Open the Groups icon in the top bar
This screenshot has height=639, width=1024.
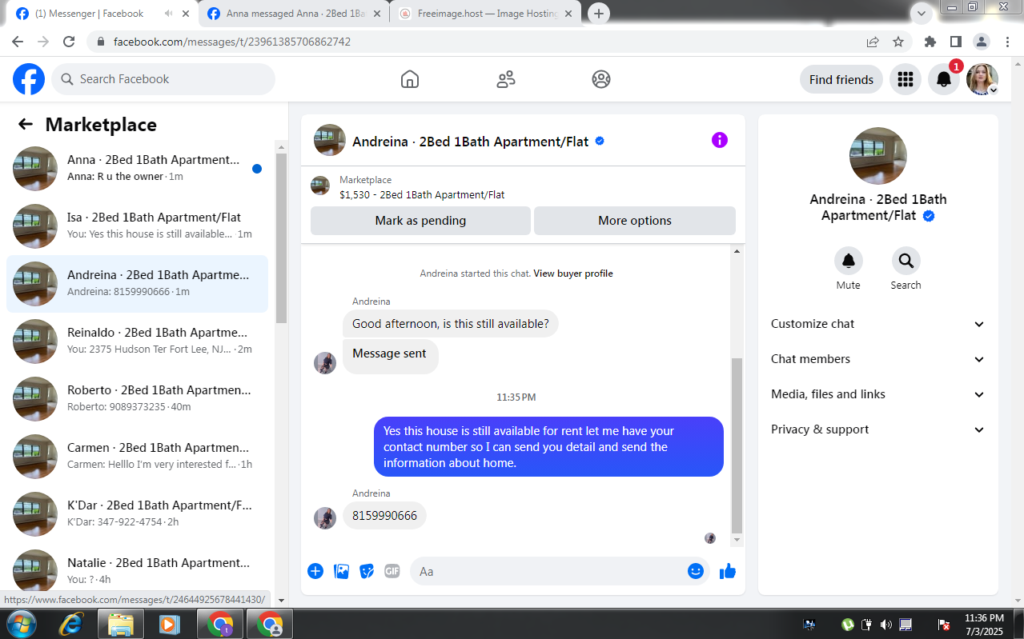coord(601,79)
